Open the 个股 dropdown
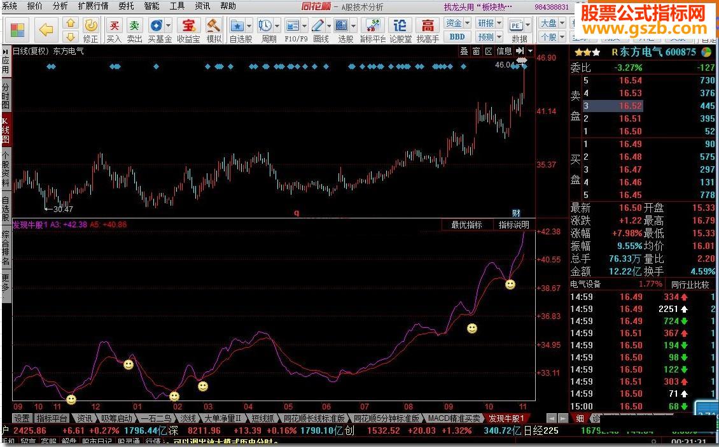 tap(552, 36)
